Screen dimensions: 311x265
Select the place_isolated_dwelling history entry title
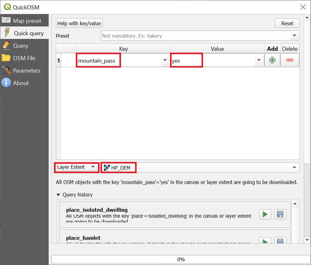(x=97, y=210)
